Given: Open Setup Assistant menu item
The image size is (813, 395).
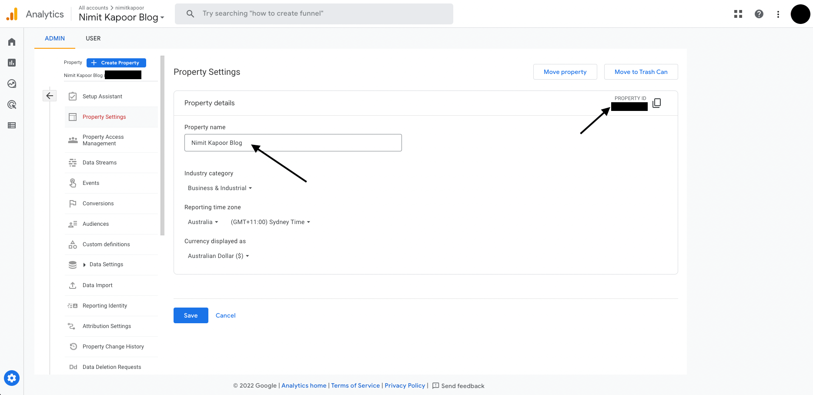Looking at the screenshot, I should (111, 97).
